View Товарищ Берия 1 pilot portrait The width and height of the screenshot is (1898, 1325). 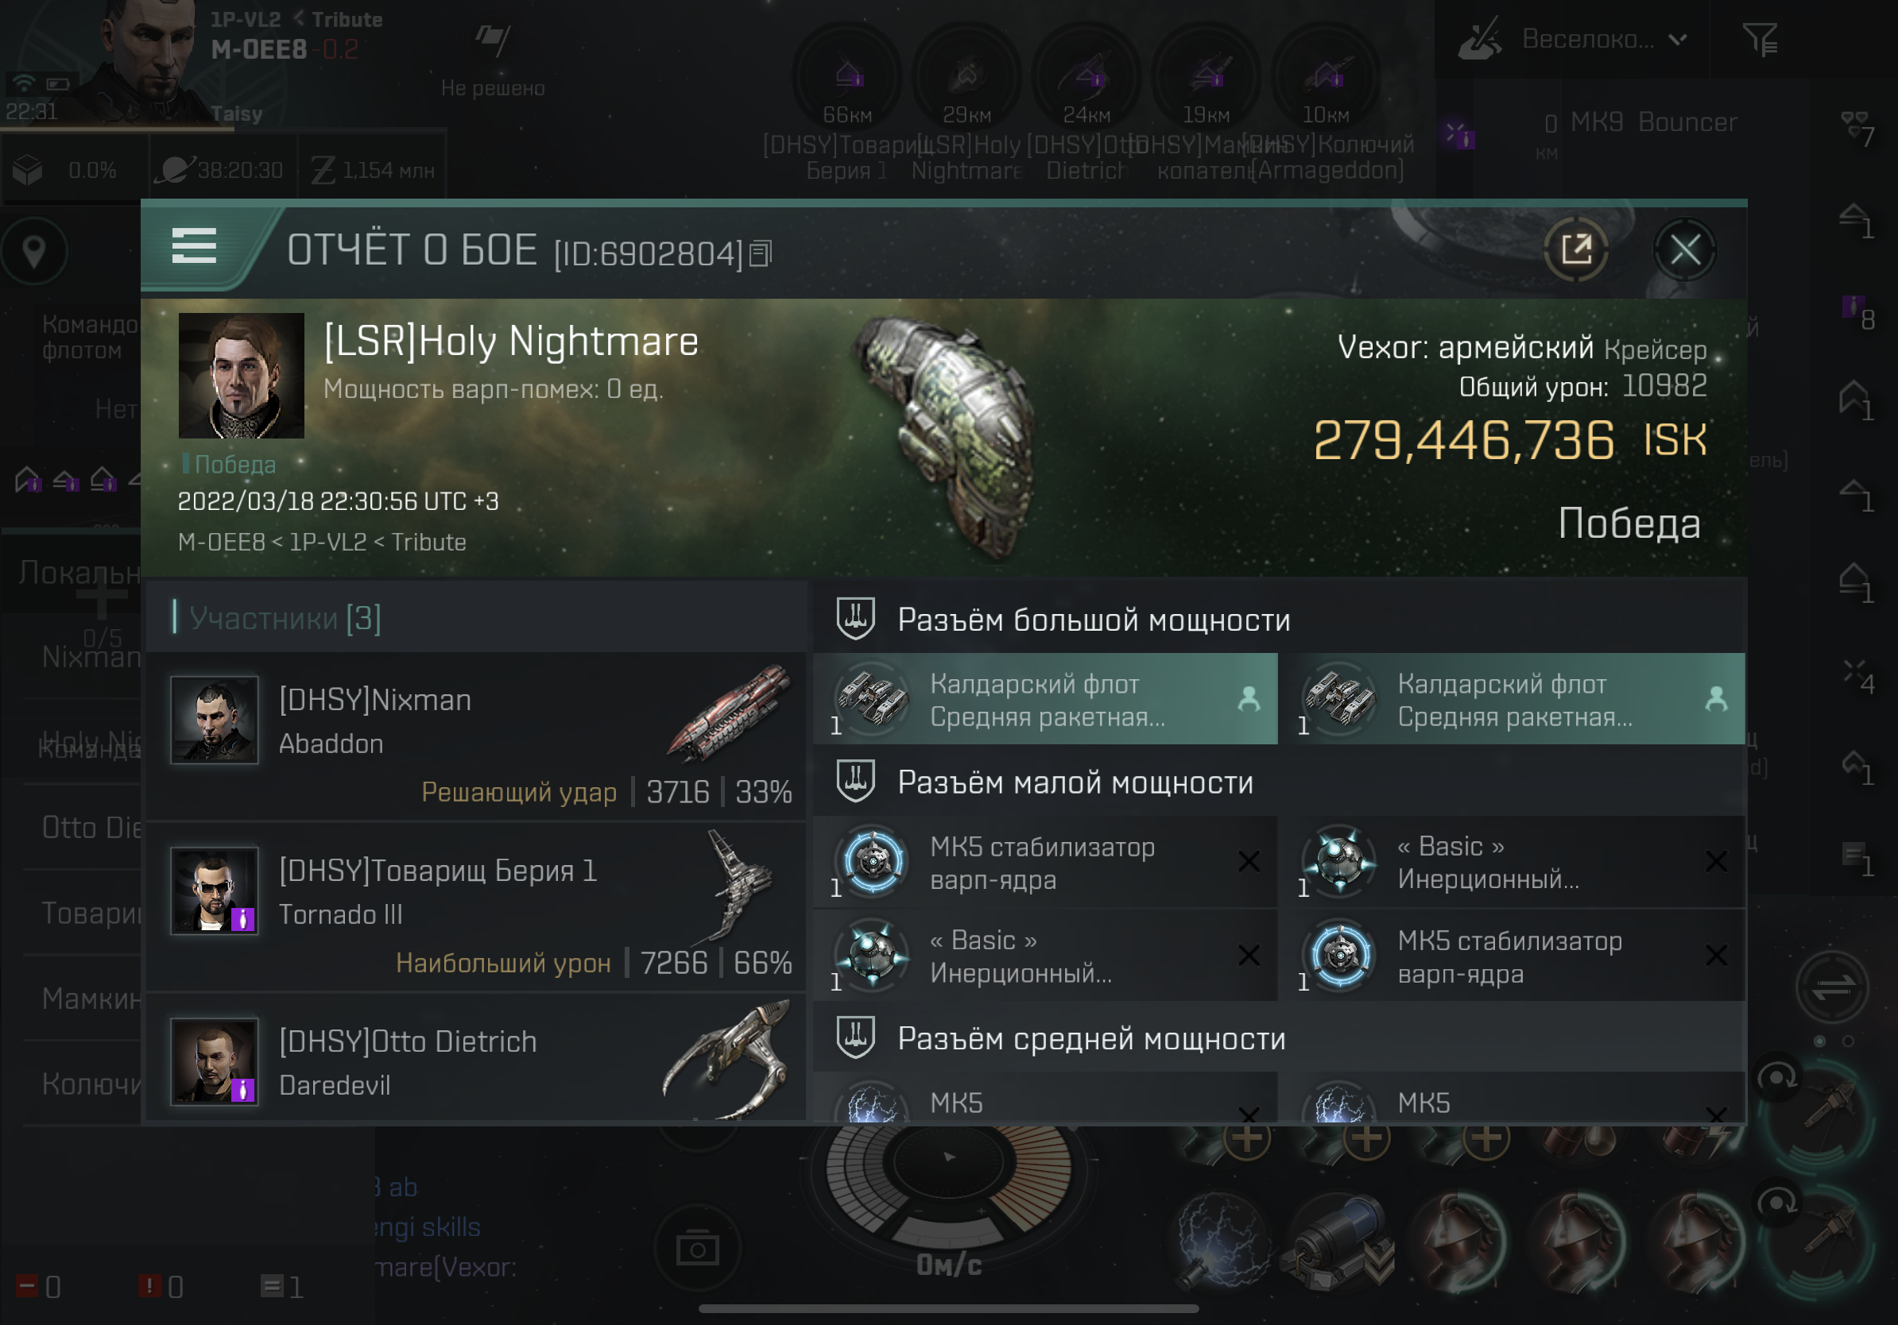click(214, 890)
